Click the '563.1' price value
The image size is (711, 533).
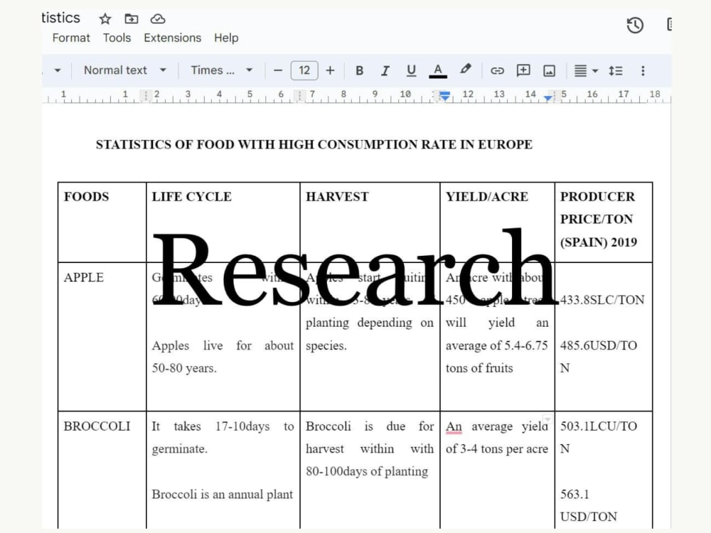pos(574,494)
